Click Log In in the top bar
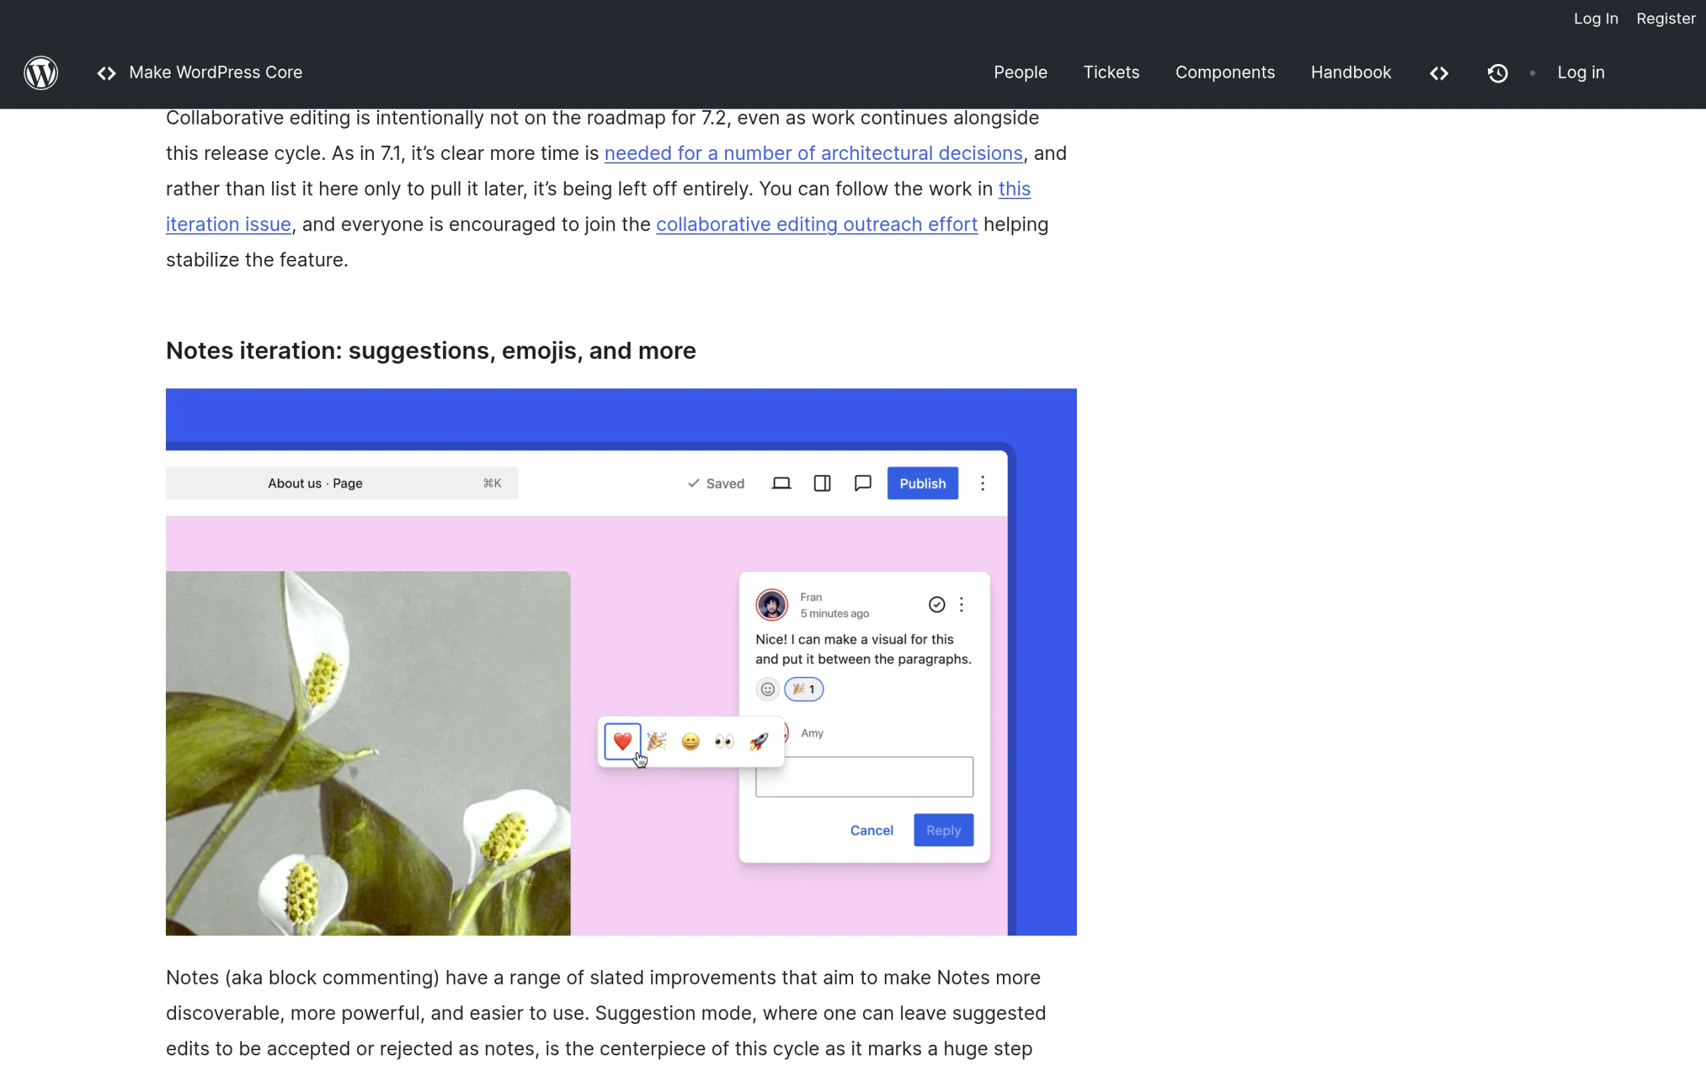 pyautogui.click(x=1595, y=19)
